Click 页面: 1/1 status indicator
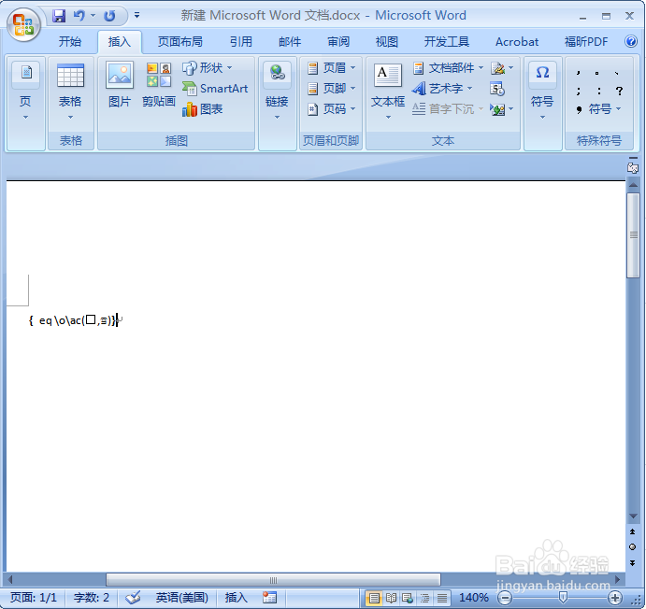Viewport: 646px width, 609px height. click(x=34, y=598)
